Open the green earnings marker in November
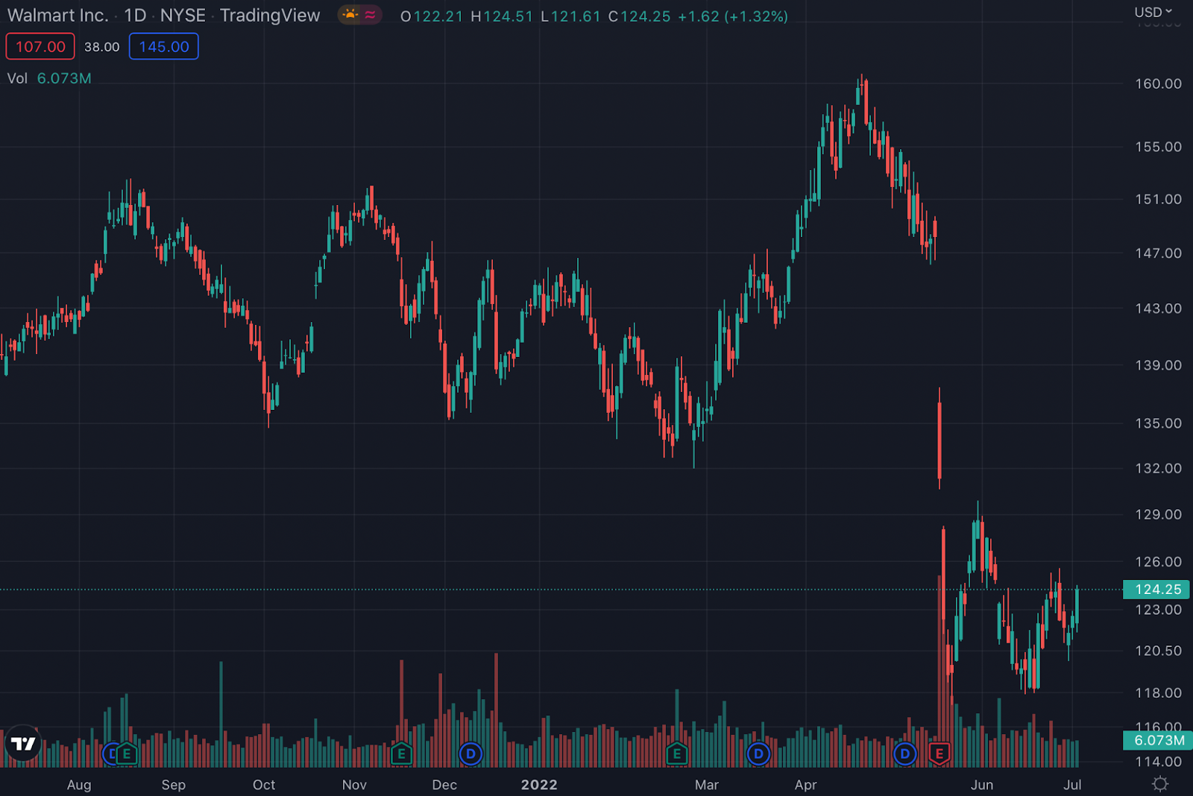This screenshot has width=1193, height=796. pos(401,754)
